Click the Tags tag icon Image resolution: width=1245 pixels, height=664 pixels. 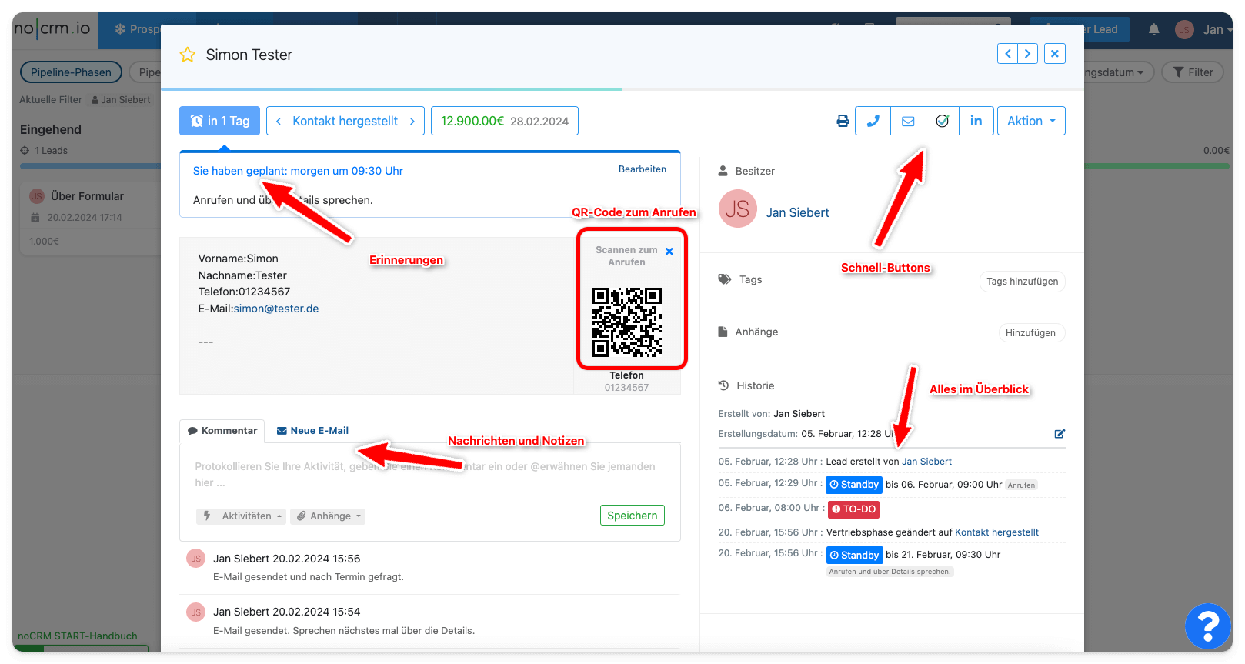[x=724, y=279]
